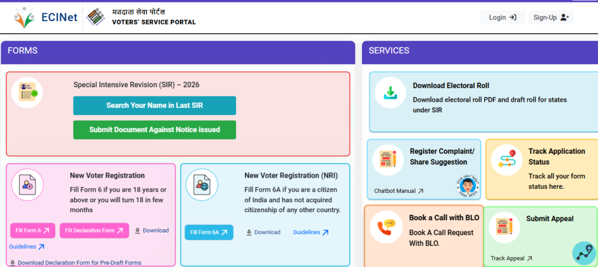
Task: Open Guidelines link in NRI registration card
Action: (x=311, y=233)
